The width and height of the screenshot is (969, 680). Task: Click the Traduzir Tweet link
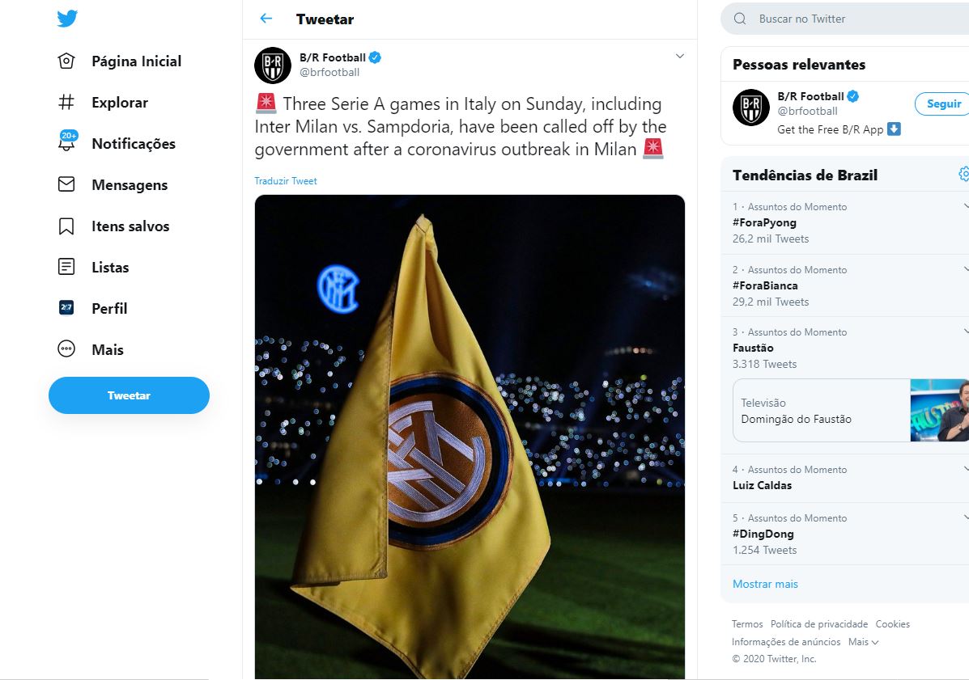coord(286,181)
